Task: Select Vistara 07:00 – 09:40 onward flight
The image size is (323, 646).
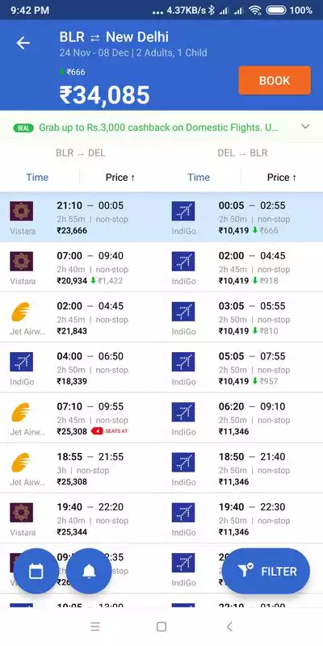Action: (81, 267)
